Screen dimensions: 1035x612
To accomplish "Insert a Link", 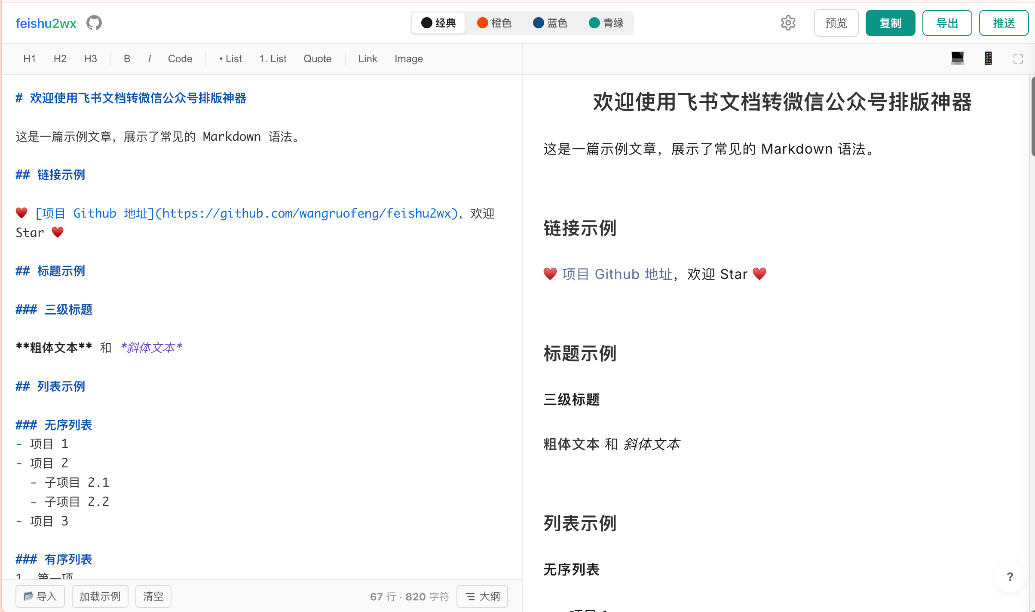I will click(x=367, y=59).
